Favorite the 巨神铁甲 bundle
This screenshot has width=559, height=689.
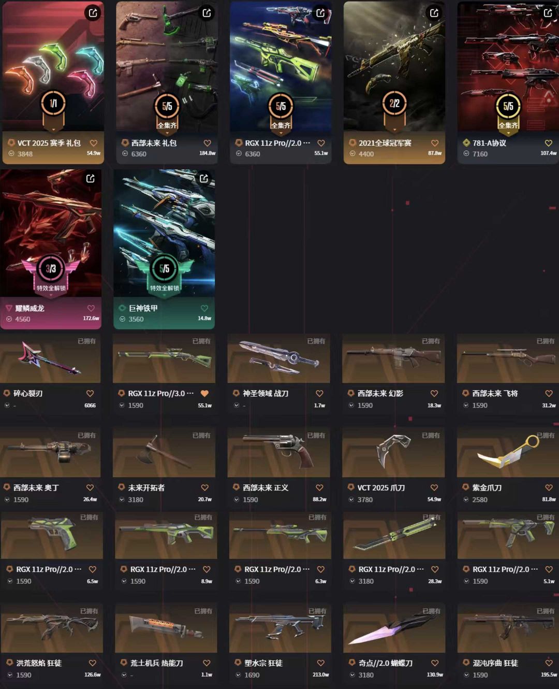coord(204,308)
